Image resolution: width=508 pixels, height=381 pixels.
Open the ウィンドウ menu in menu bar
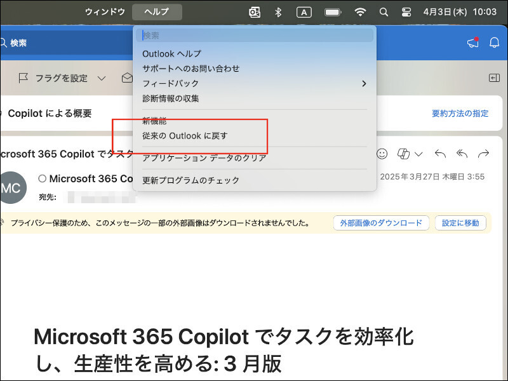click(105, 12)
